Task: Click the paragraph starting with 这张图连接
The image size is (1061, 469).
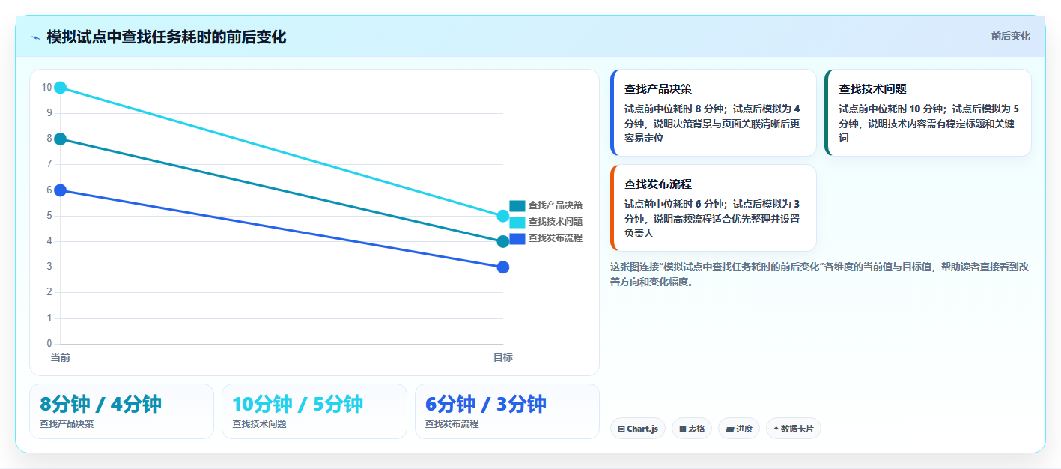Action: (x=820, y=274)
